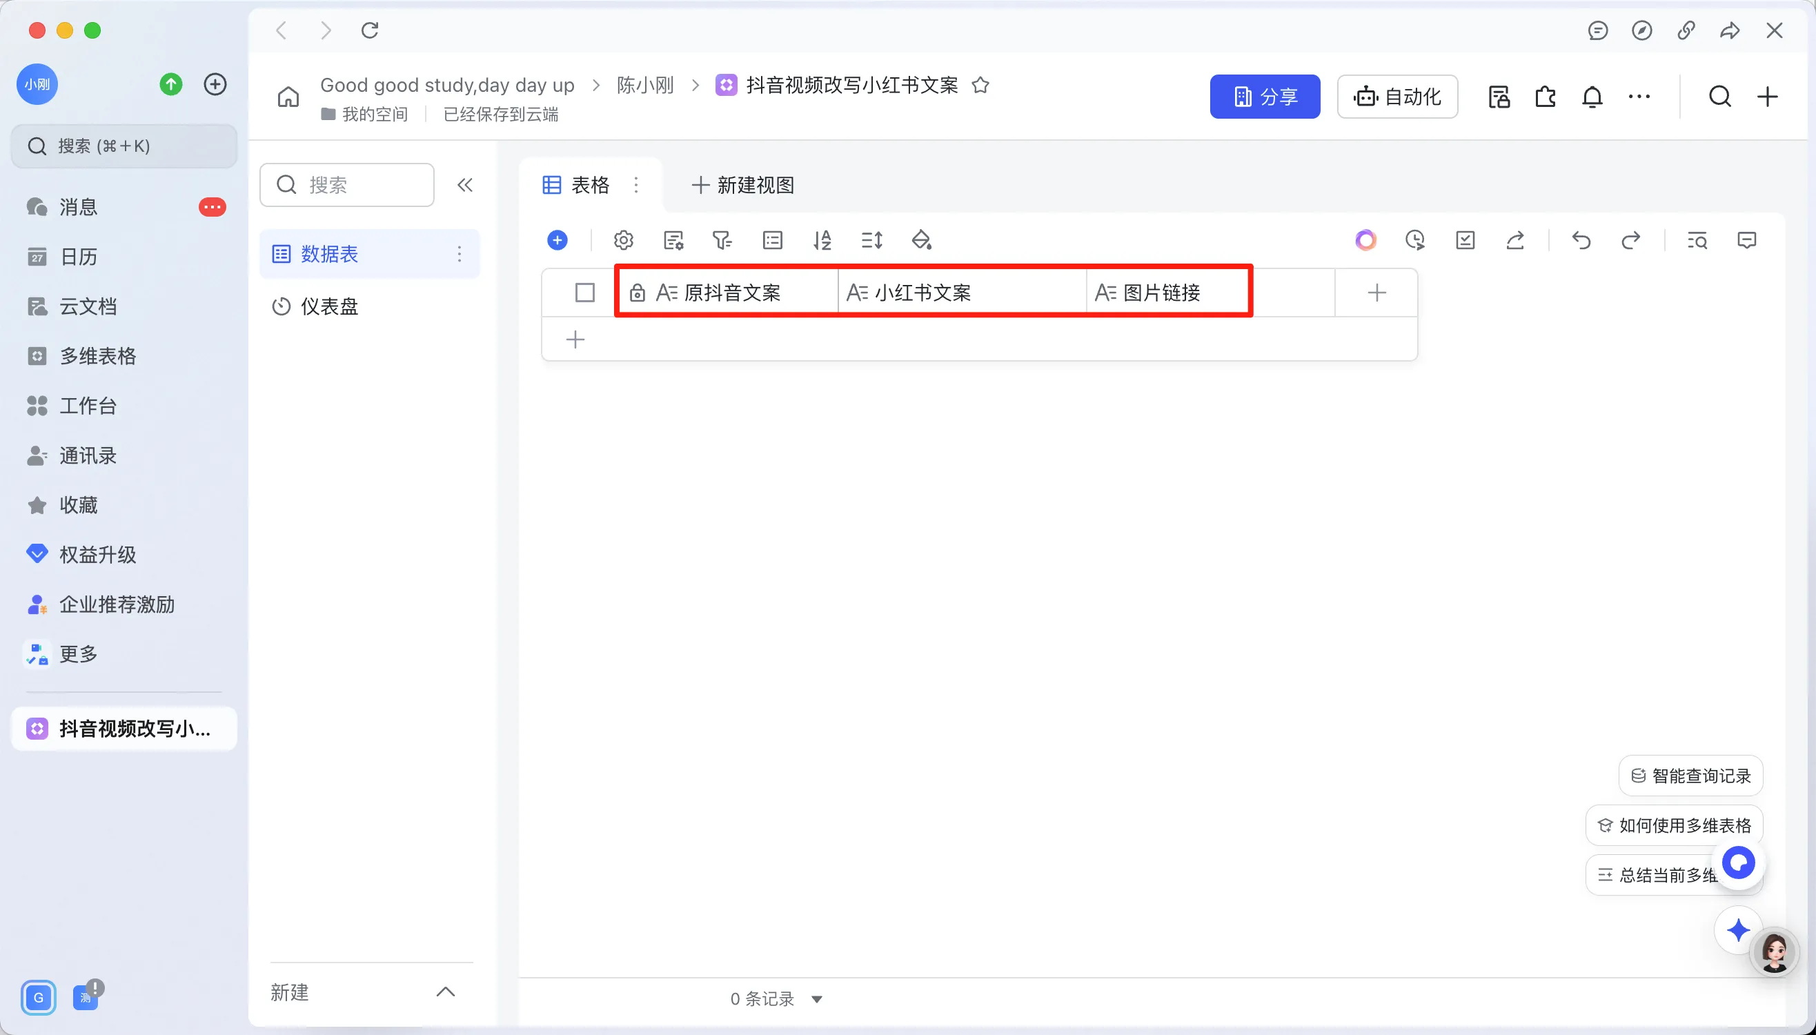Click the undo arrow in toolbar
Viewport: 1816px width, 1035px height.
[1581, 240]
